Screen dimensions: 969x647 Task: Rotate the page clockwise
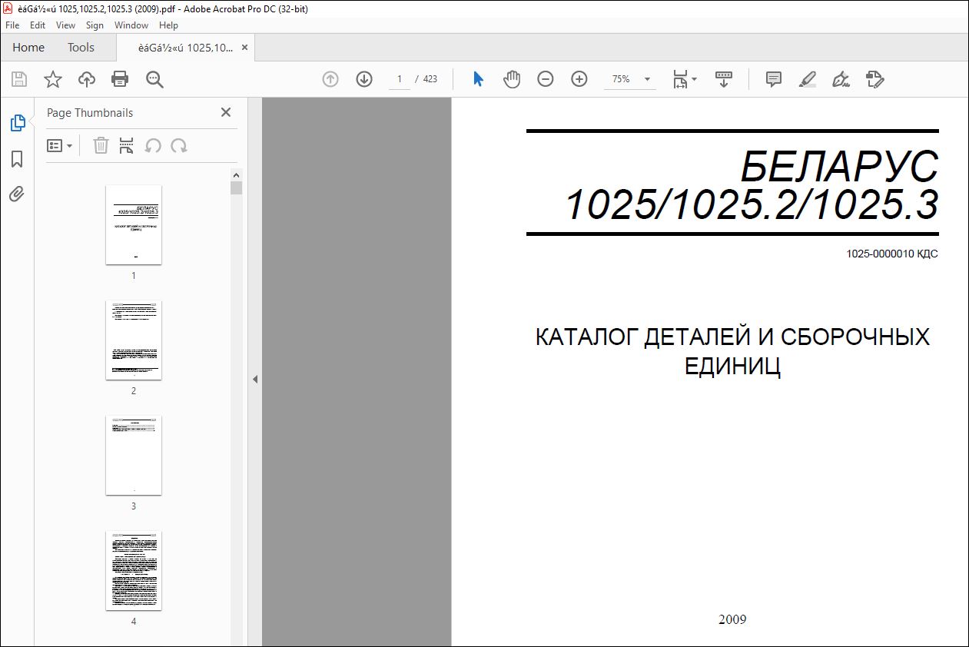coord(179,145)
